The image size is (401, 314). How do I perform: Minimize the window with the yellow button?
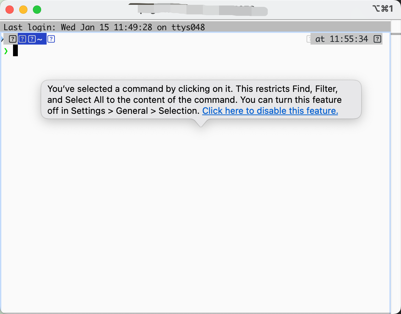[23, 10]
